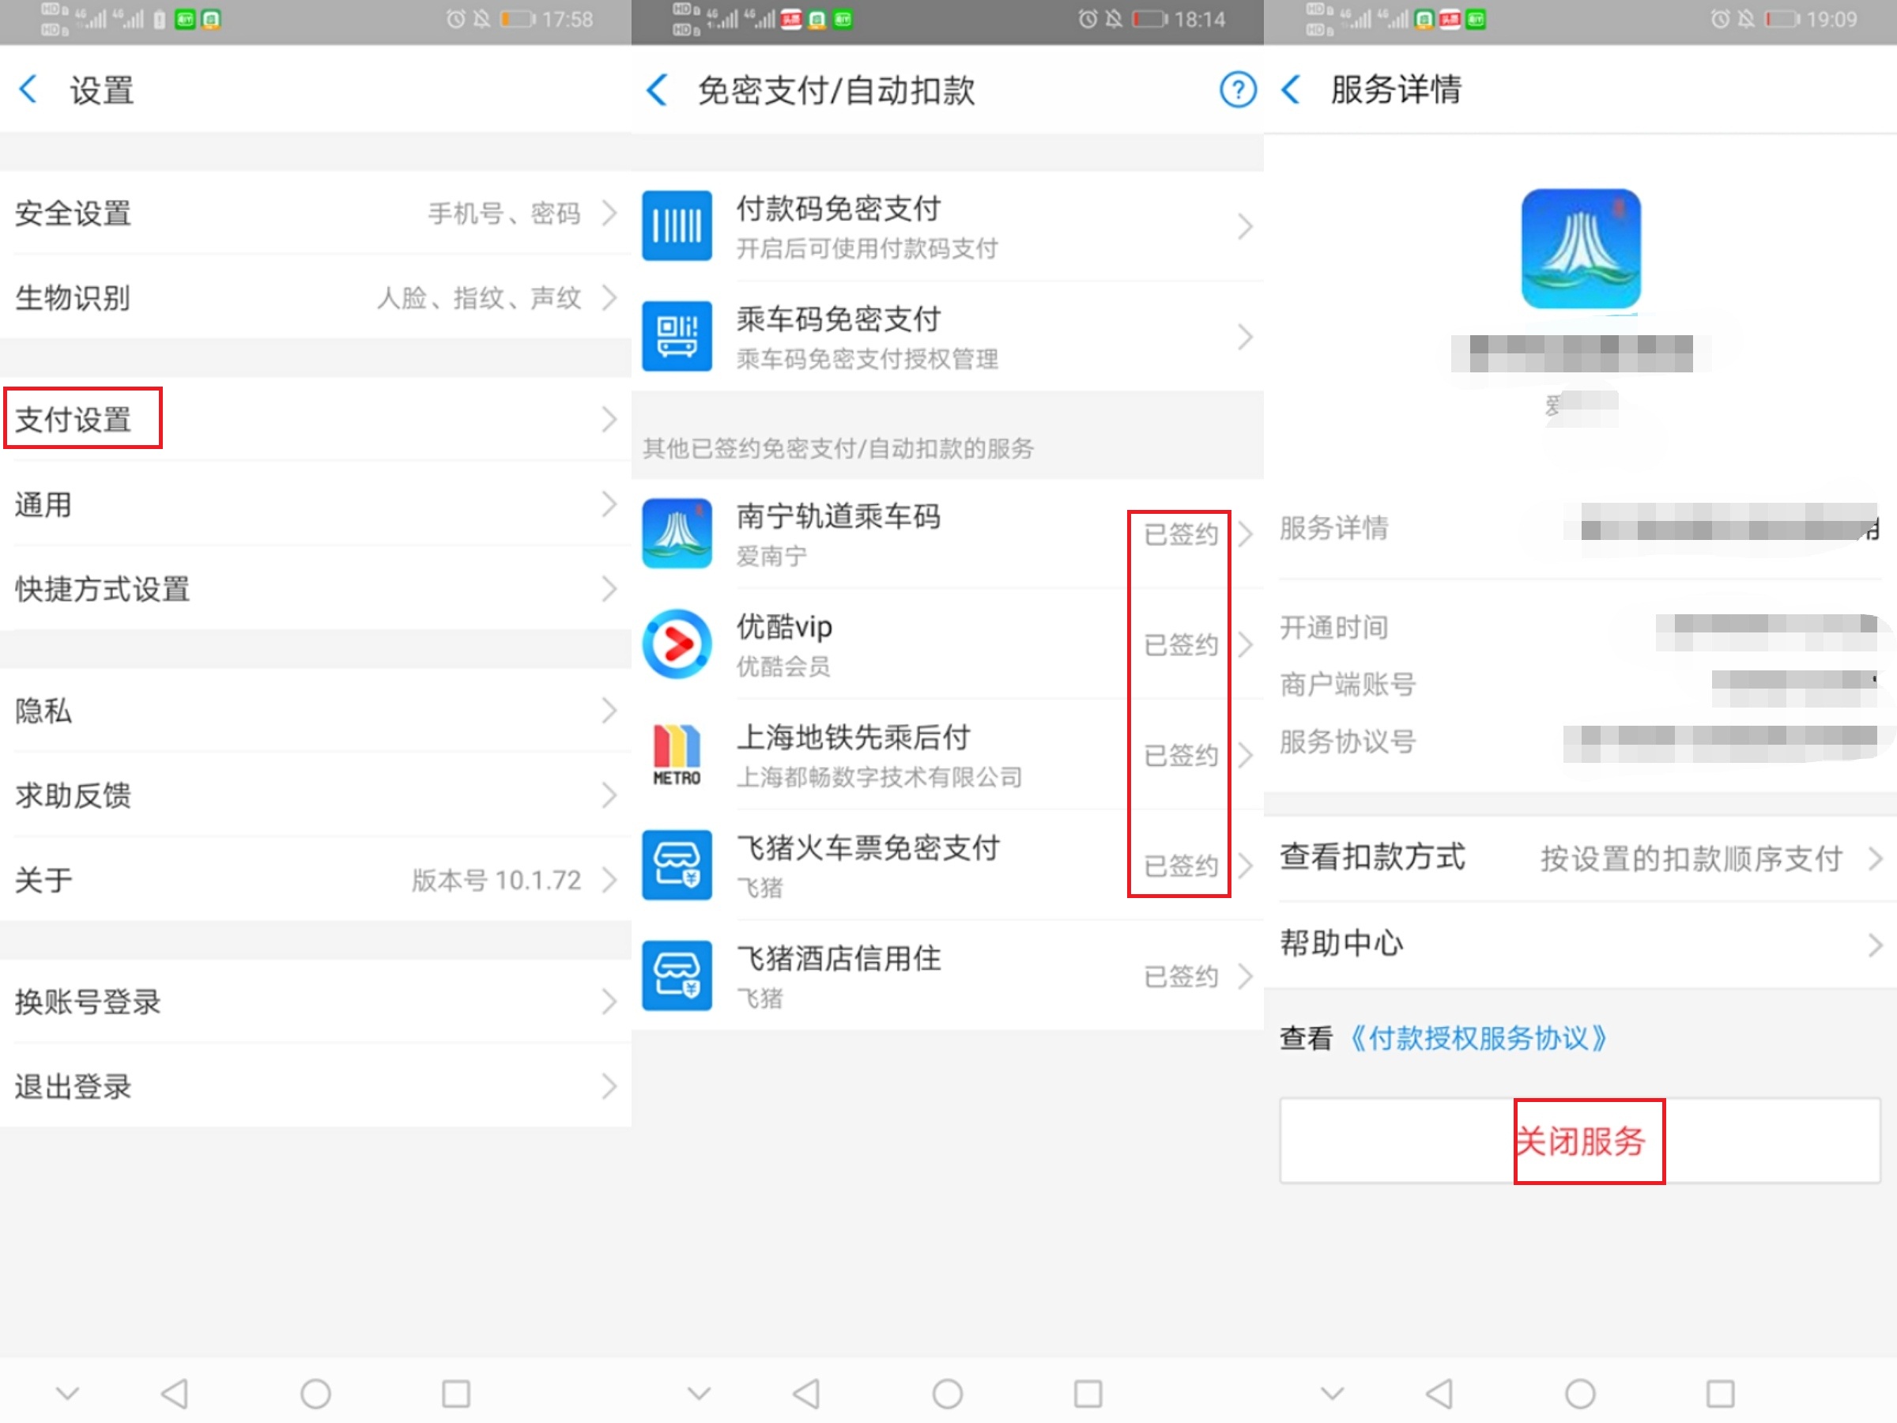1897x1423 pixels.
Task: Open 《付款授权服务协议》 link
Action: pyautogui.click(x=1477, y=1038)
